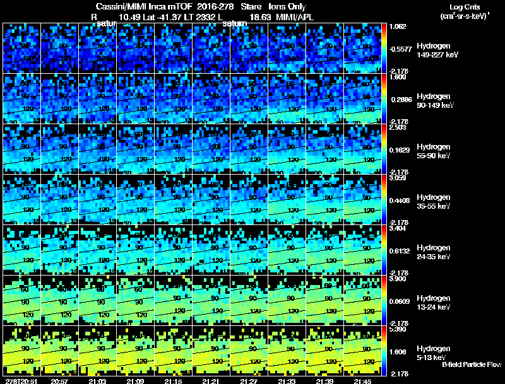The width and height of the screenshot is (505, 384).
Task: Click the 5-13 keV colorbar
Action: 384,351
